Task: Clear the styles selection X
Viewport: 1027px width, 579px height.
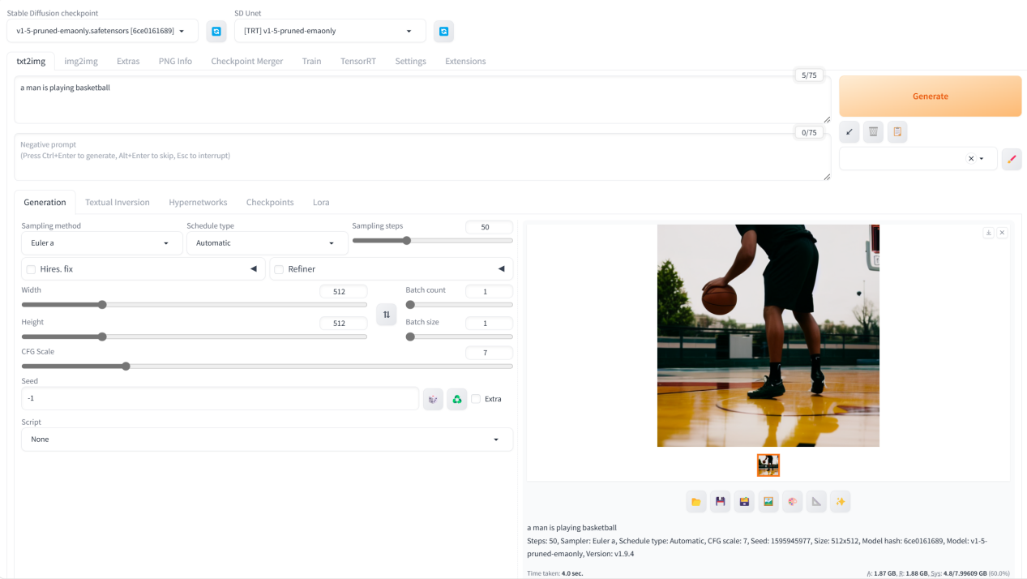Action: pyautogui.click(x=971, y=159)
